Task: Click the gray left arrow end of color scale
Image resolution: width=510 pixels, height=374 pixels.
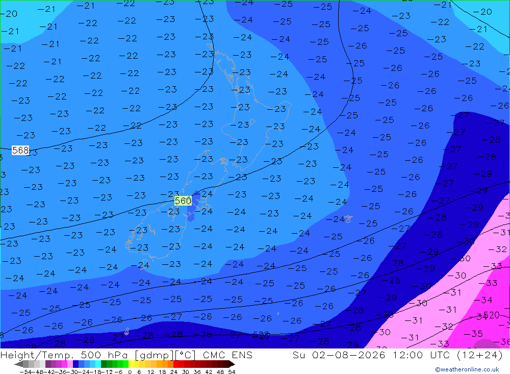Action: pos(19,364)
